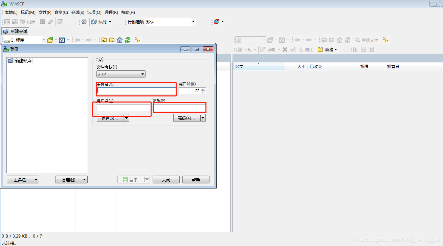Open the 选项(O) menu
This screenshot has height=246, width=443.
click(x=94, y=13)
